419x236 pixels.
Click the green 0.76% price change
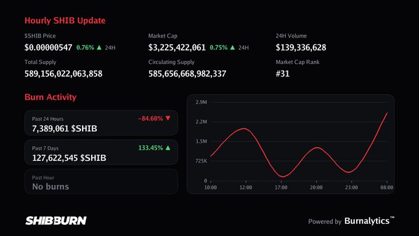85,47
